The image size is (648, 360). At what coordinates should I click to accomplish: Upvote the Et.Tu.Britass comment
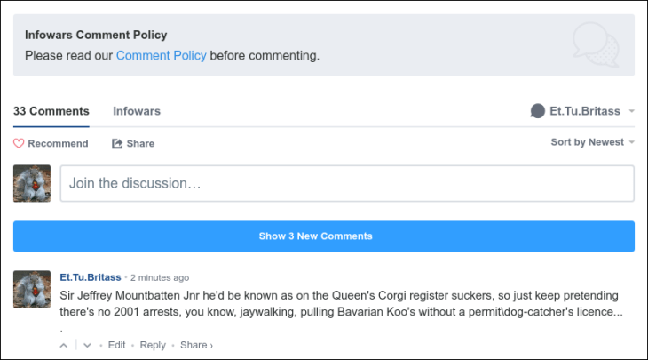tap(64, 345)
